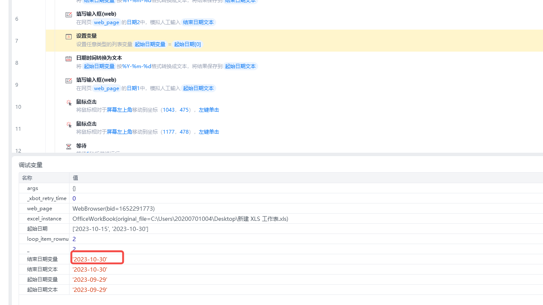Select line number 8 in the gutter
The image size is (543, 305).
[x=17, y=63]
